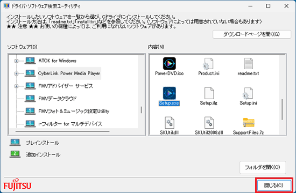Screen dimensions: 296x193
Task: Select the Setup.ini settings file icon
Action: coord(248,93)
